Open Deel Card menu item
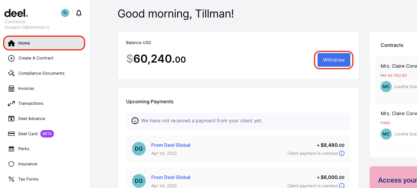This screenshot has height=188, width=417. pyautogui.click(x=28, y=134)
